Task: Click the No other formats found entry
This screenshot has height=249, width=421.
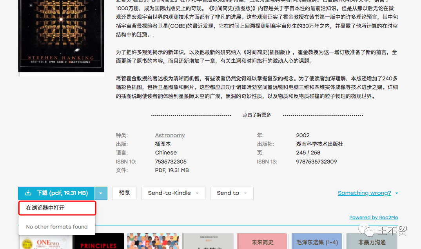Action: click(x=56, y=227)
